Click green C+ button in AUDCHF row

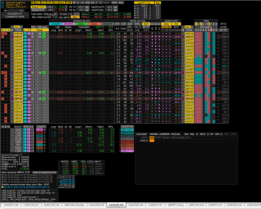click(43, 37)
